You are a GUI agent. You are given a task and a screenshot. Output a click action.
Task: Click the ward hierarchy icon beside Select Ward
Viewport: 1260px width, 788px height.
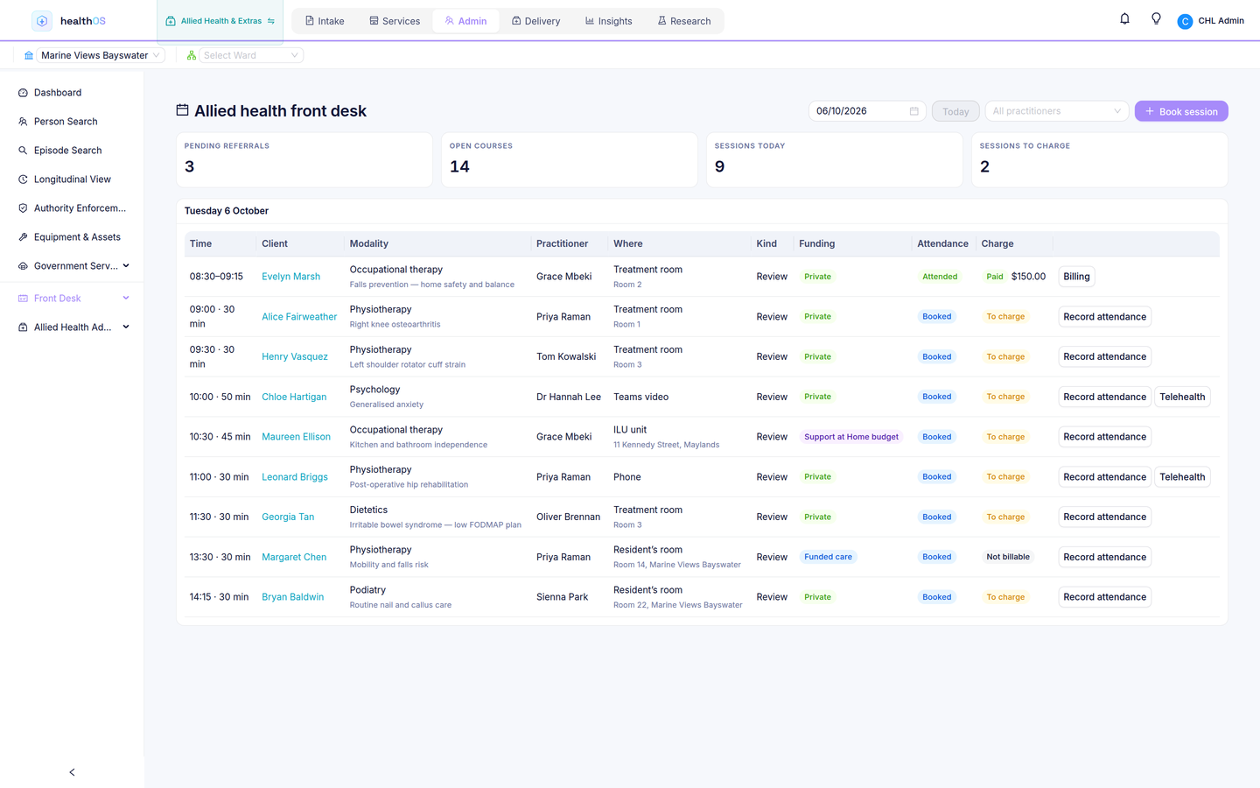coord(191,55)
